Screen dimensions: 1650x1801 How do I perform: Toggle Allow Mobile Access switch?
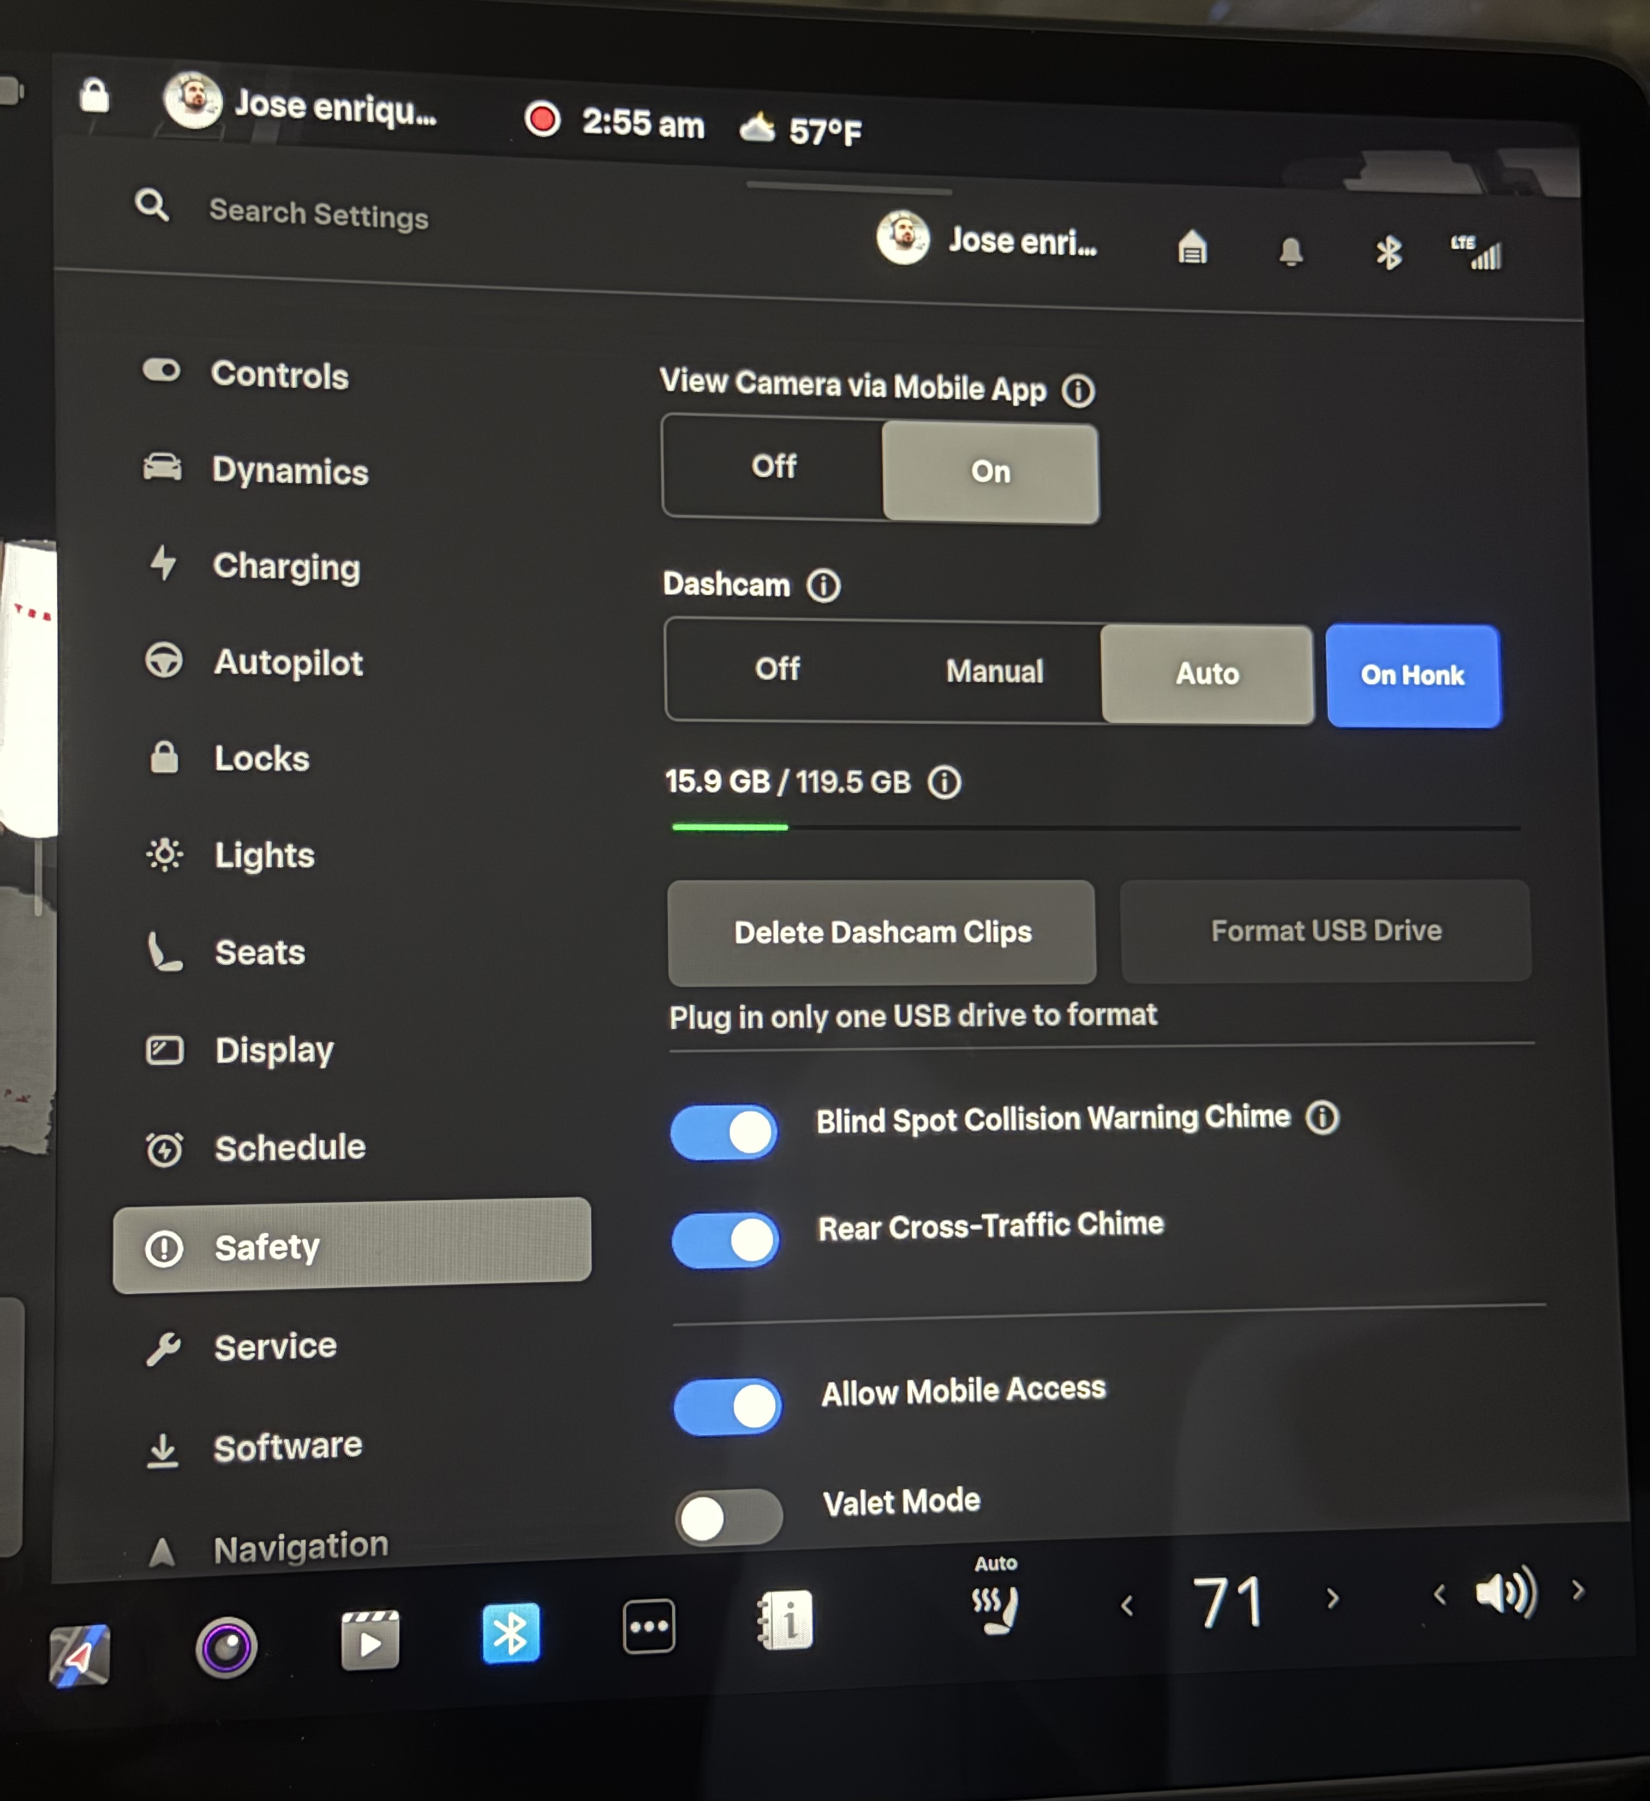pos(727,1407)
